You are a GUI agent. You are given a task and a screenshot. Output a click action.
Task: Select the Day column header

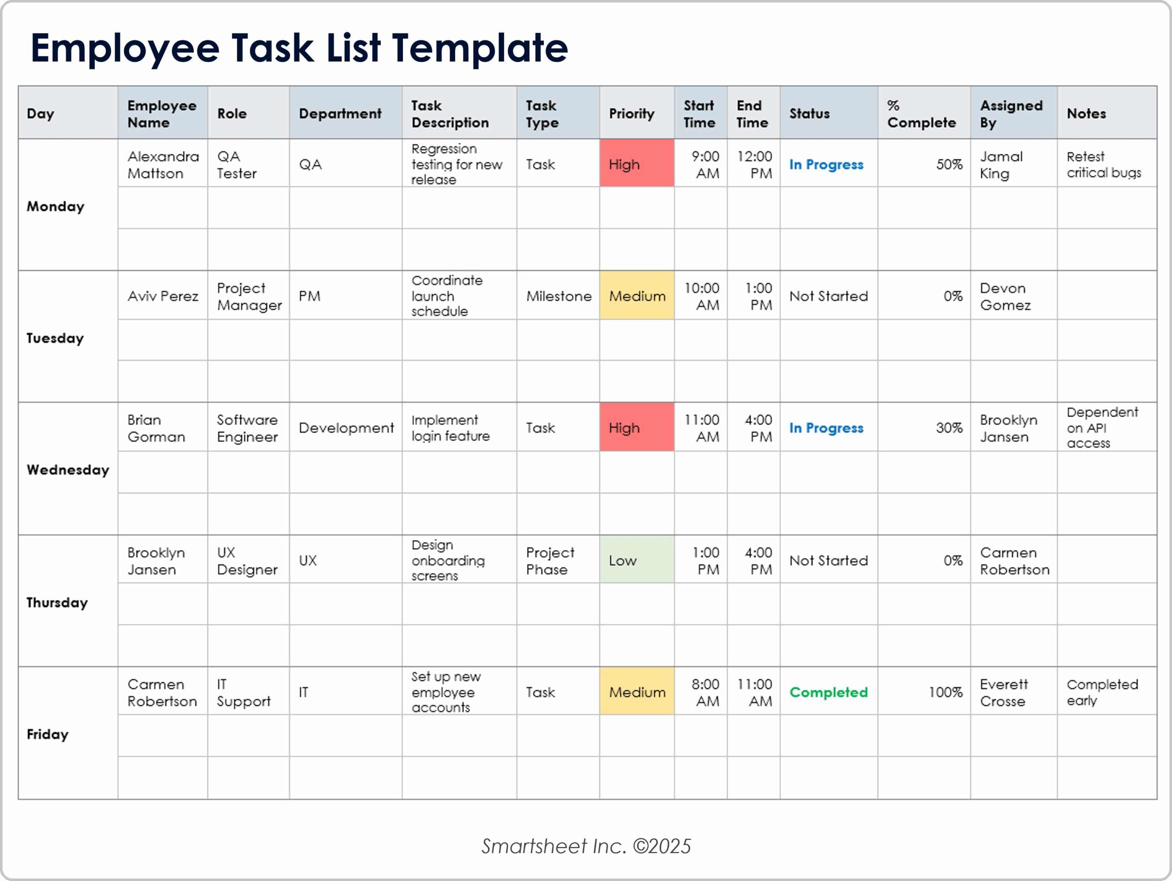[40, 113]
